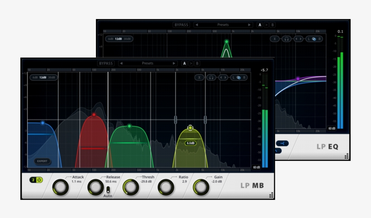Click the EXPERT button in LP MB
Image resolution: width=371 pixels, height=218 pixels.
[42, 161]
